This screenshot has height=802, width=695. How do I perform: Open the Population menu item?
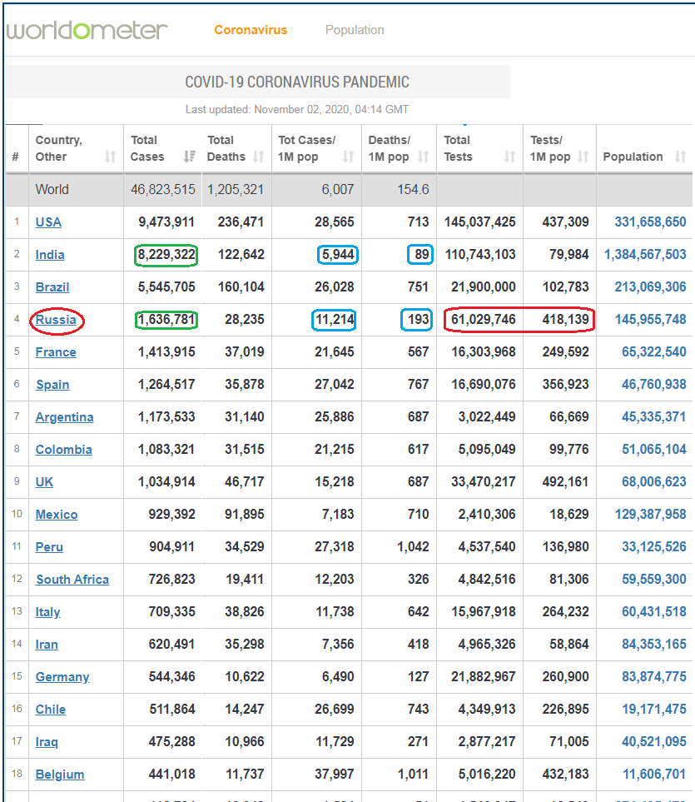pos(355,30)
